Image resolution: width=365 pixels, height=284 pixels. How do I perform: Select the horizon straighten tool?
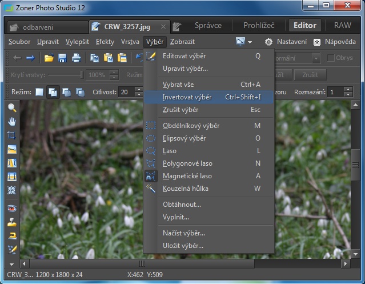(12, 149)
